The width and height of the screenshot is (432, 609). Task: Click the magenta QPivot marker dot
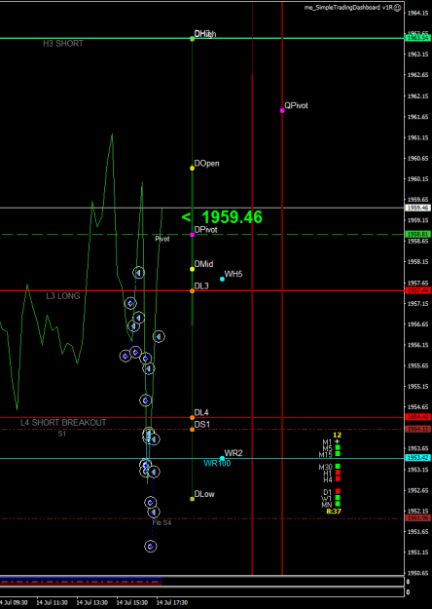click(x=282, y=111)
